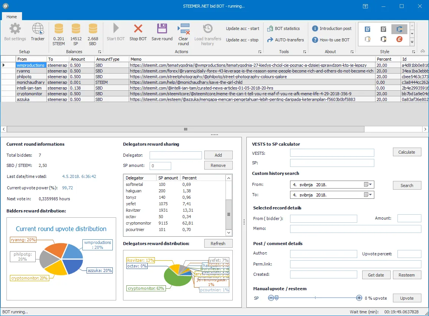429x316 pixels.
Task: Open How-to use BOT help item
Action: [x=331, y=40]
